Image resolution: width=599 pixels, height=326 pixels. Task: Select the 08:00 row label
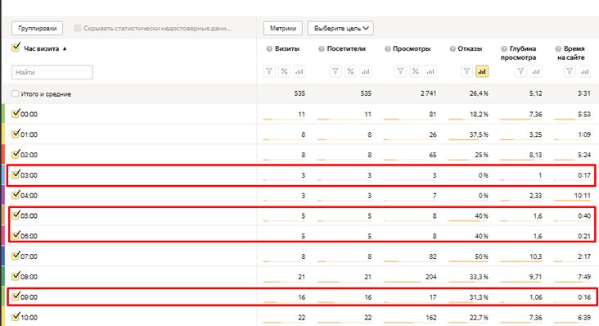coord(29,277)
